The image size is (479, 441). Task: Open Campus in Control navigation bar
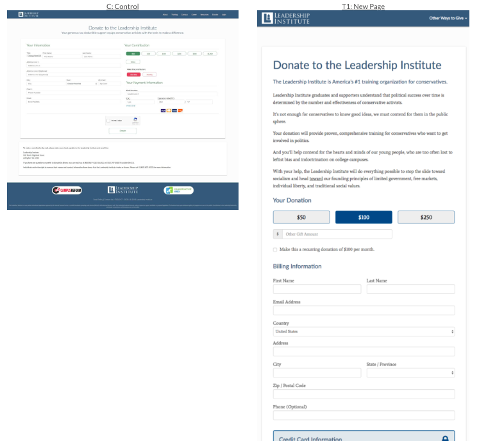[x=185, y=15]
